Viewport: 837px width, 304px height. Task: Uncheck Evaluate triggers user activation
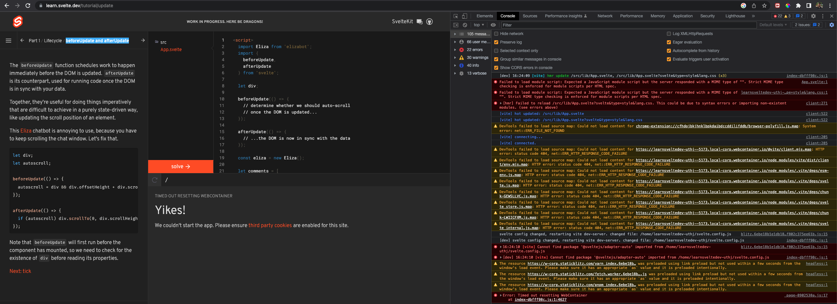[x=669, y=59]
